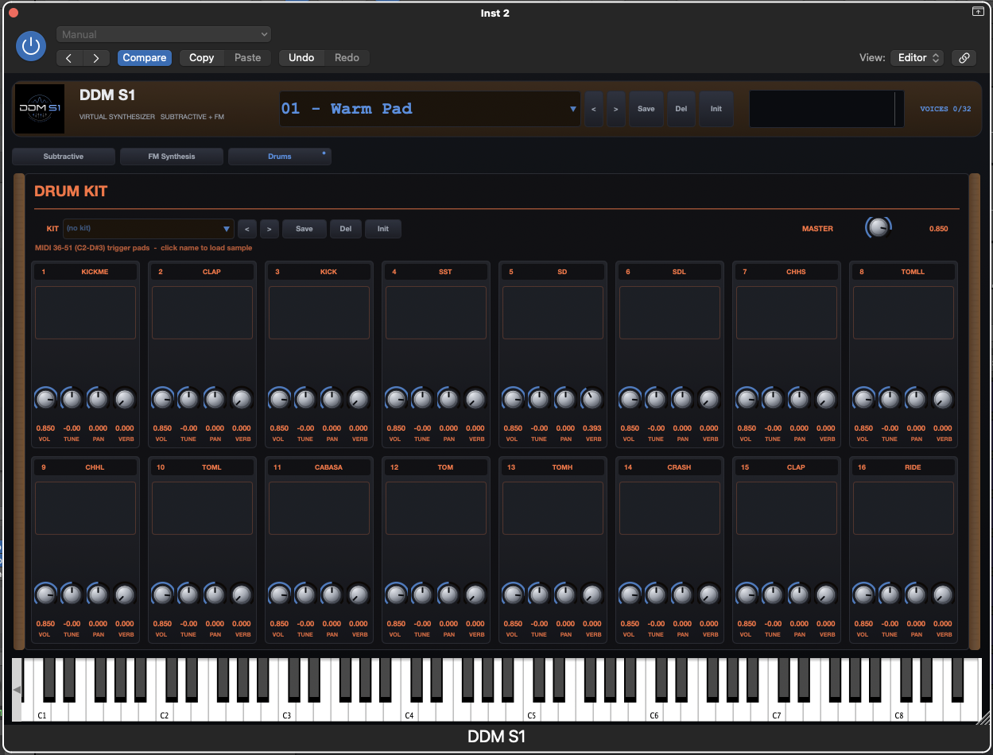This screenshot has width=993, height=755.
Task: Click the DDM S1 logo image
Action: point(40,109)
